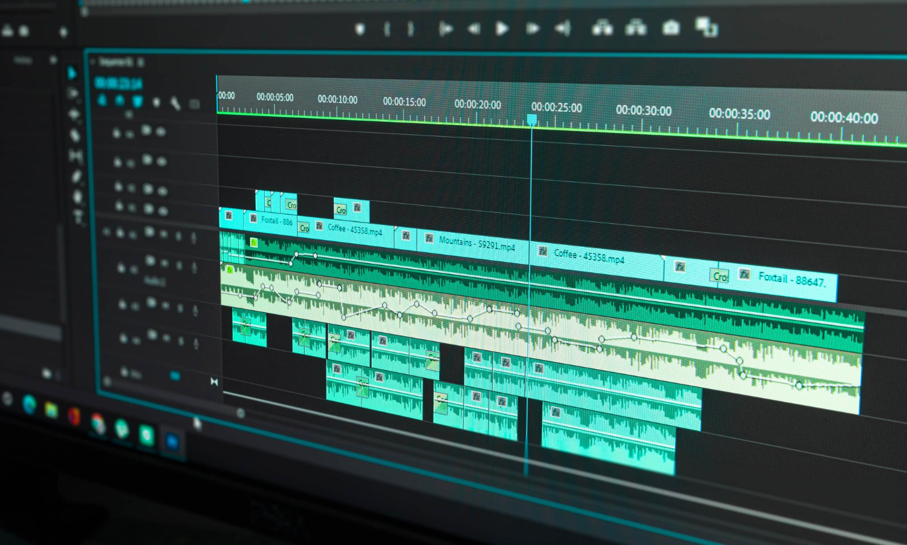Click the Export Frame camera icon

click(671, 28)
